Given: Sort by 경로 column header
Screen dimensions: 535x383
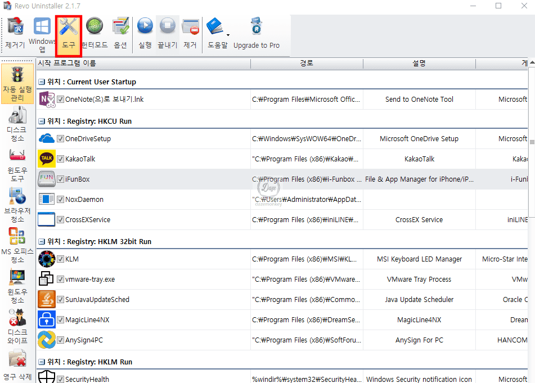Looking at the screenshot, I should (x=307, y=63).
